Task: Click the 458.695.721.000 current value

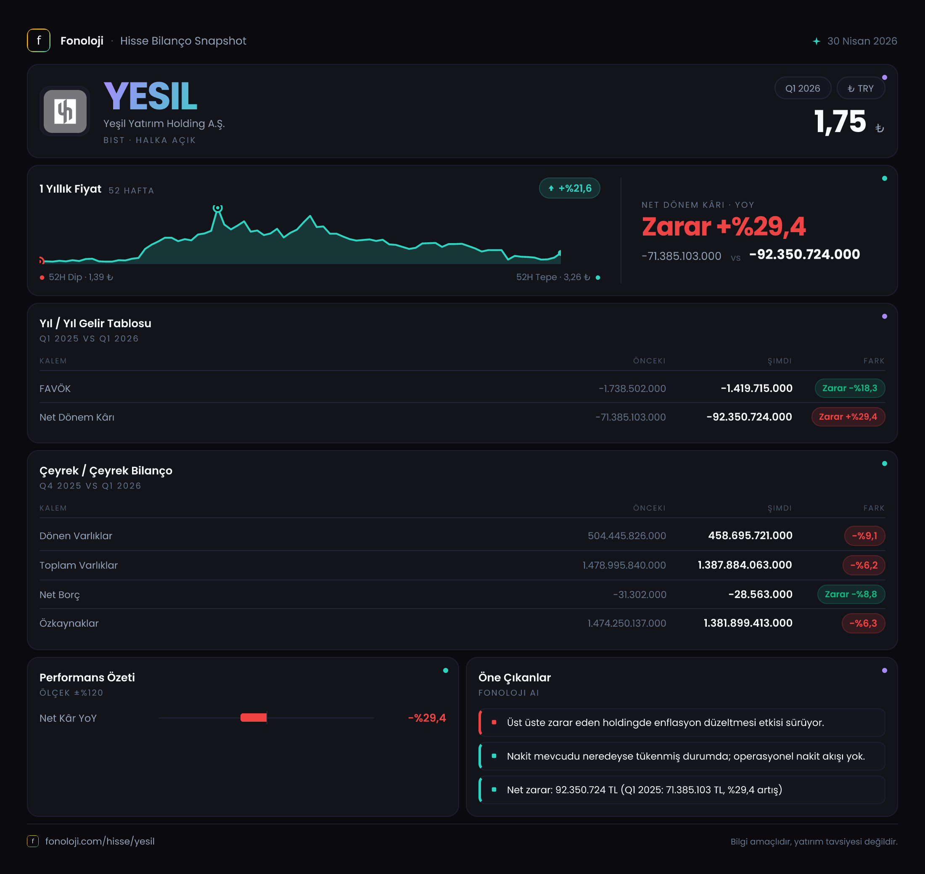Action: [751, 535]
